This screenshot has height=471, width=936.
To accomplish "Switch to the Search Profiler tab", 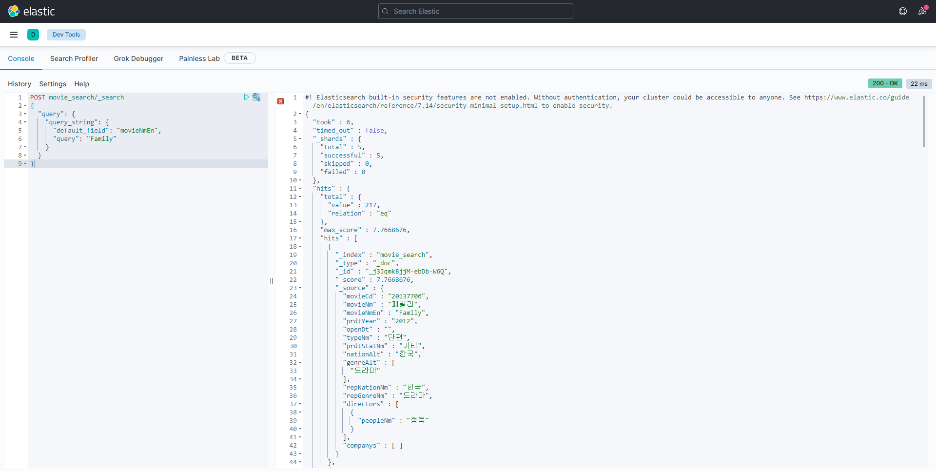I will [74, 59].
